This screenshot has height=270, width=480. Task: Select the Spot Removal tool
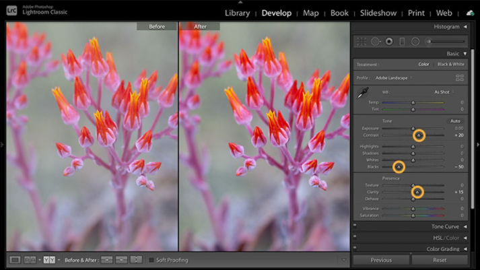click(375, 41)
